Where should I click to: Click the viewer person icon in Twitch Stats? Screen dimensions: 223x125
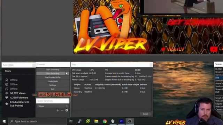tap(7, 80)
